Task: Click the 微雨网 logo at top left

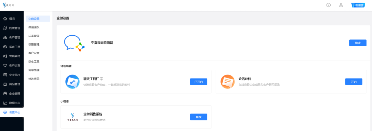Action: (8, 5)
